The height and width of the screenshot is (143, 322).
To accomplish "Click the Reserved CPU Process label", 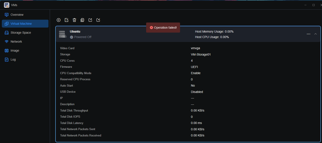I will click(75, 79).
